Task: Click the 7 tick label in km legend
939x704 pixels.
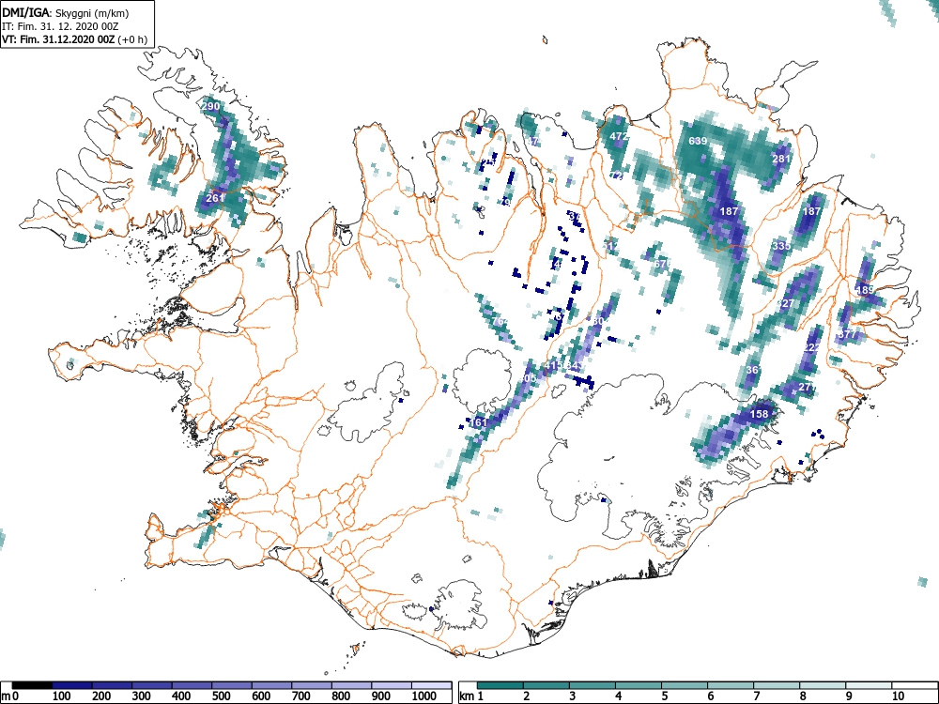Action: [x=756, y=696]
